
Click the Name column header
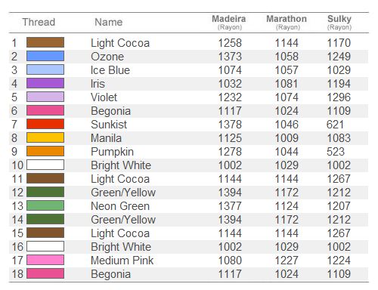(x=109, y=22)
